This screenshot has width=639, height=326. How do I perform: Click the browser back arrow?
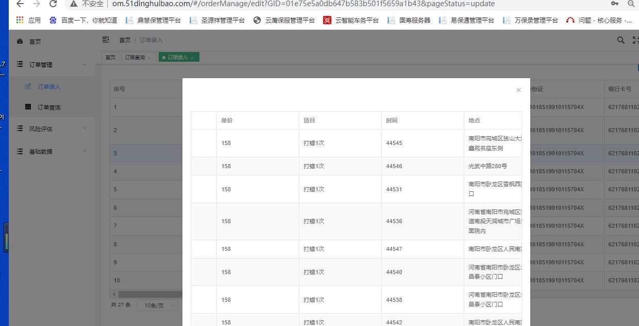[x=20, y=4]
